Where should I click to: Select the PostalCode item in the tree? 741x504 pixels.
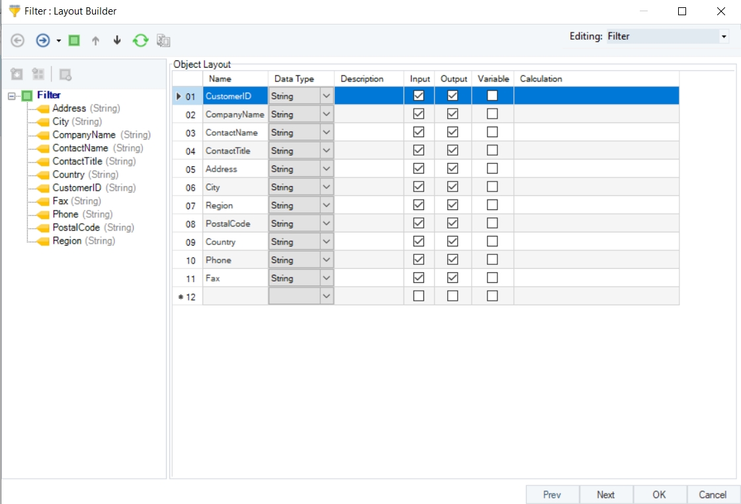point(76,228)
